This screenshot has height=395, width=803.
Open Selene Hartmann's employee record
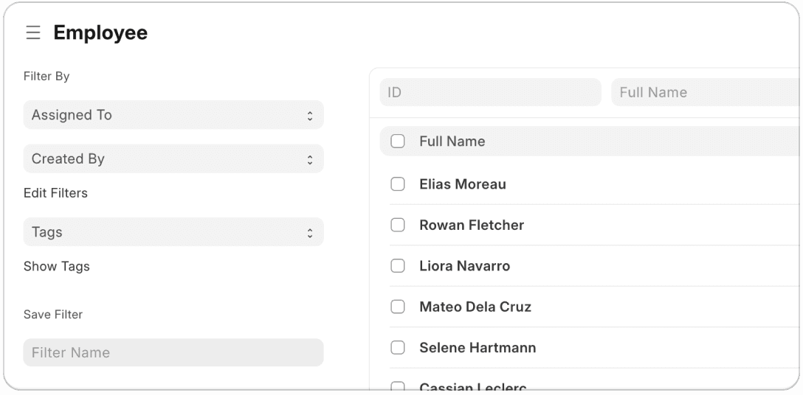coord(478,348)
